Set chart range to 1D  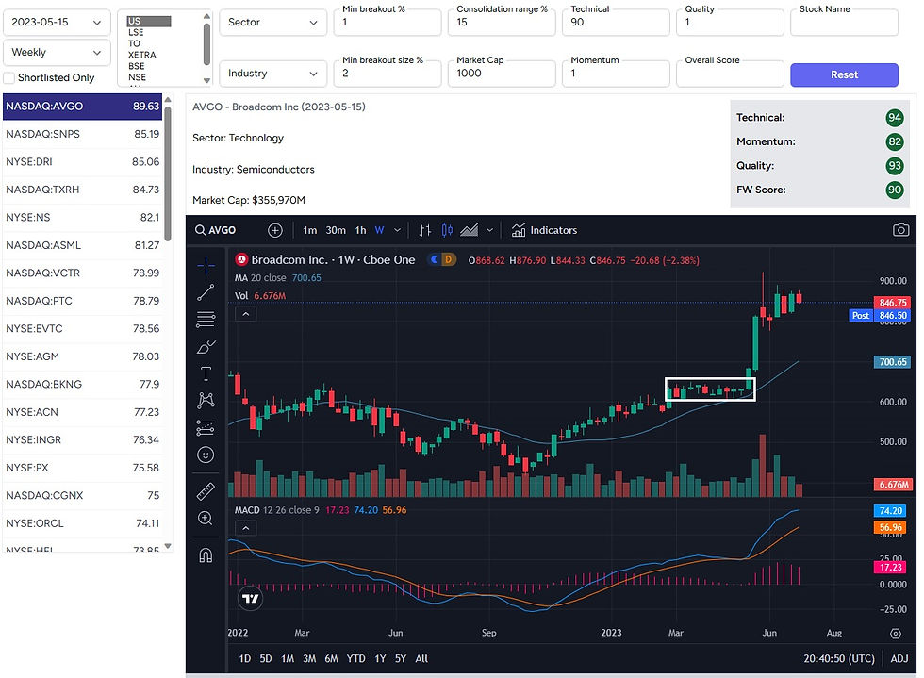tap(245, 658)
